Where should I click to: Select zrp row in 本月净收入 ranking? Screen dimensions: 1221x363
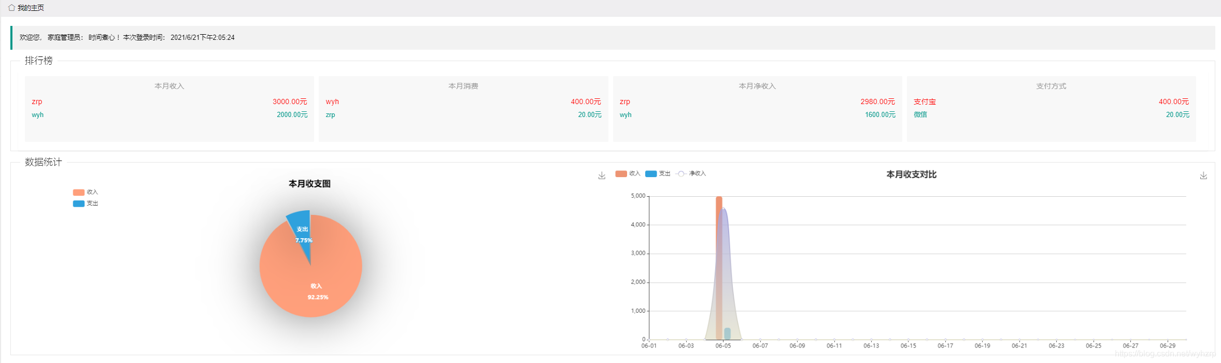pyautogui.click(x=757, y=101)
